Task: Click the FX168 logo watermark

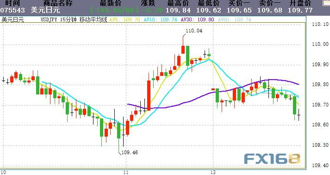Action: coord(272,159)
